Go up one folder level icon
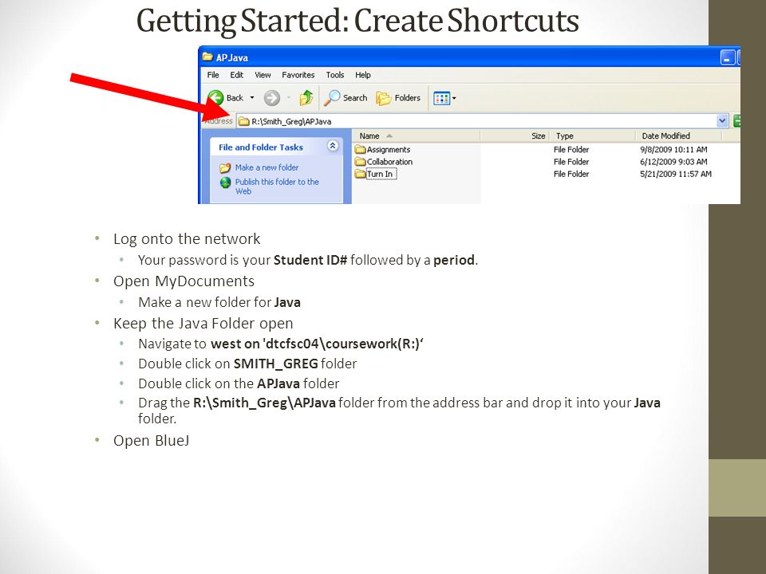Screen dimensions: 766x574 [x=306, y=97]
